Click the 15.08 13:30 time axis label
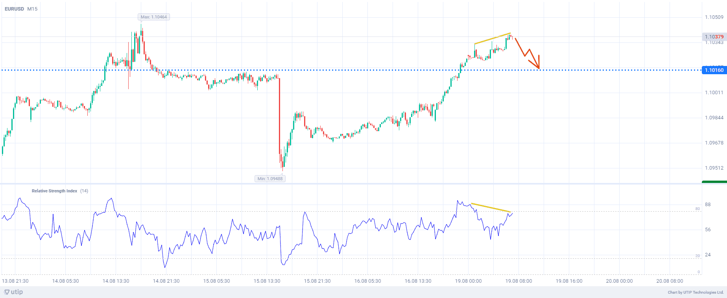This screenshot has width=727, height=298. (x=267, y=281)
